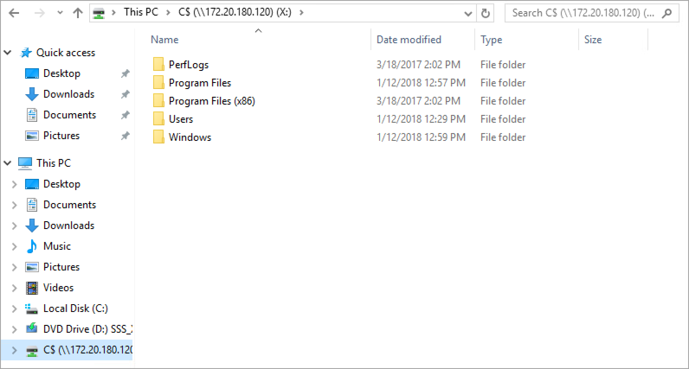689x369 pixels.
Task: Click the search magnifier icon
Action: click(667, 13)
